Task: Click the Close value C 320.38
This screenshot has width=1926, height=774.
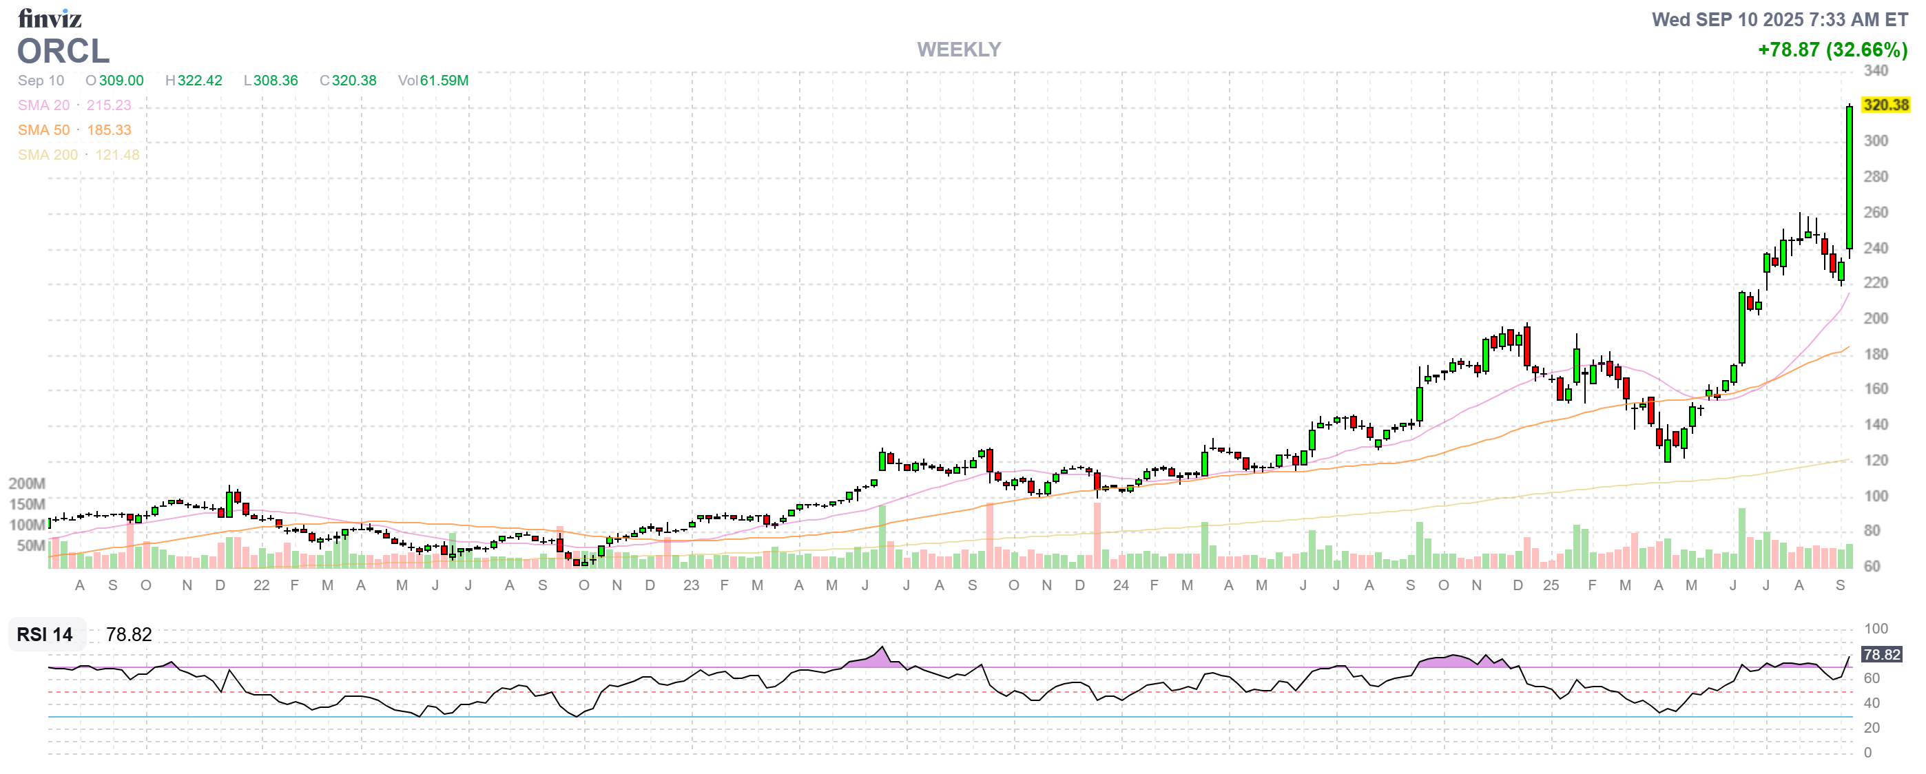Action: (349, 81)
